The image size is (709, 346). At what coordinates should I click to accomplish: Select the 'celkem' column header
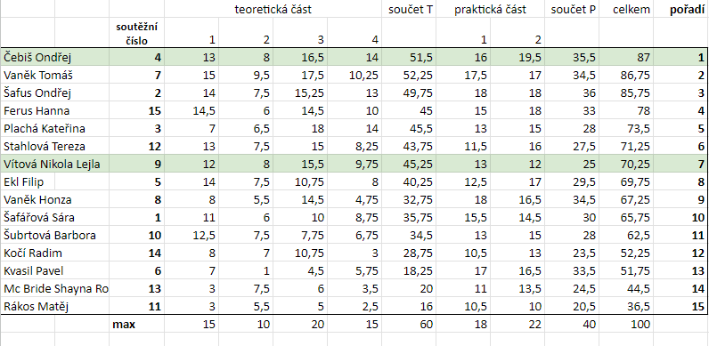(x=626, y=10)
